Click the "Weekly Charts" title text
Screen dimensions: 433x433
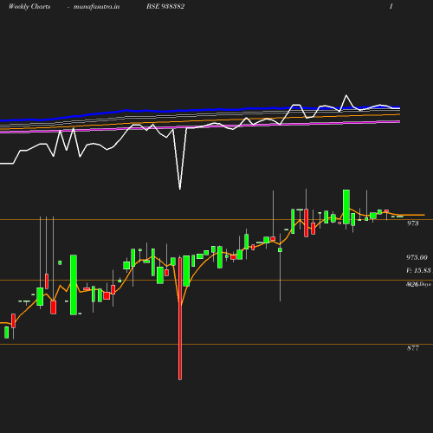pyautogui.click(x=29, y=7)
